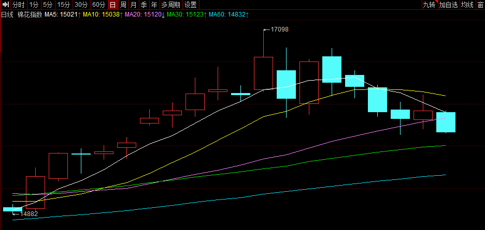Click the 窗 window button
The width and height of the screenshot is (485, 230).
tap(480, 4)
